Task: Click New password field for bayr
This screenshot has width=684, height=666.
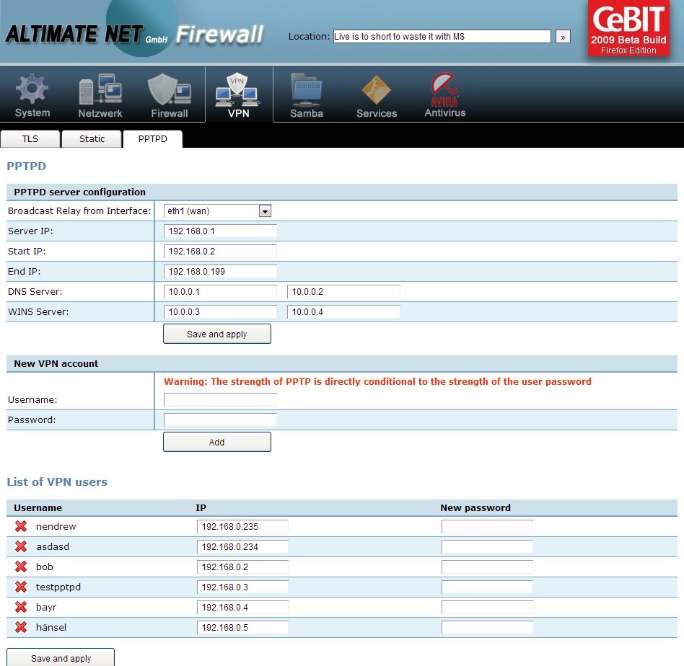Action: pos(487,607)
